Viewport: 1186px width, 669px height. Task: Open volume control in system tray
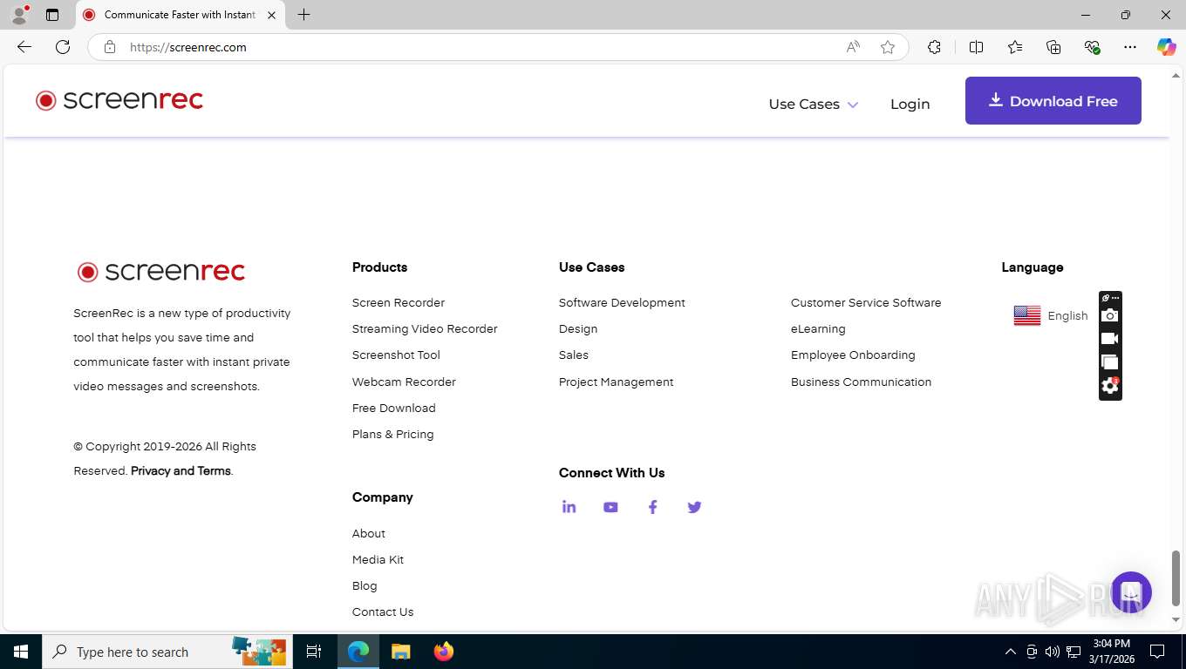pyautogui.click(x=1053, y=652)
